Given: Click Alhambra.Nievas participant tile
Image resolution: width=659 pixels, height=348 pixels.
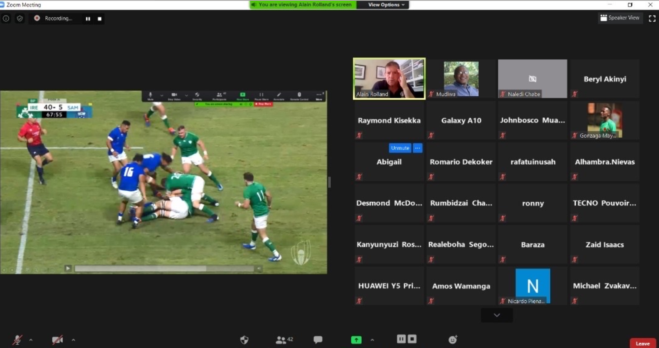Looking at the screenshot, I should coord(605,162).
